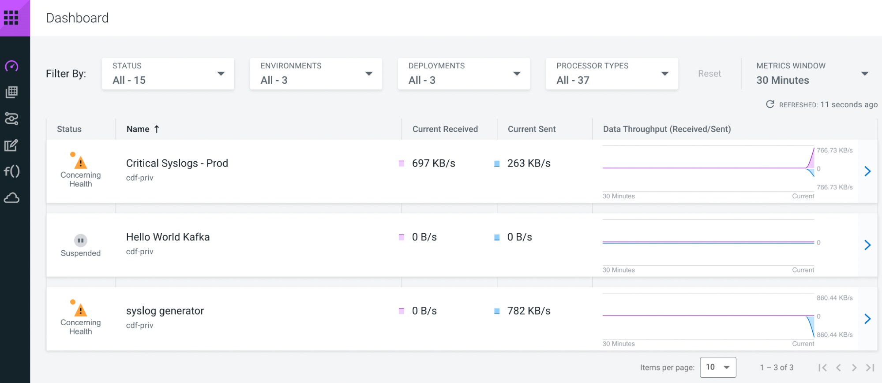The height and width of the screenshot is (383, 882).
Task: Click the Current Received column header
Action: point(445,129)
